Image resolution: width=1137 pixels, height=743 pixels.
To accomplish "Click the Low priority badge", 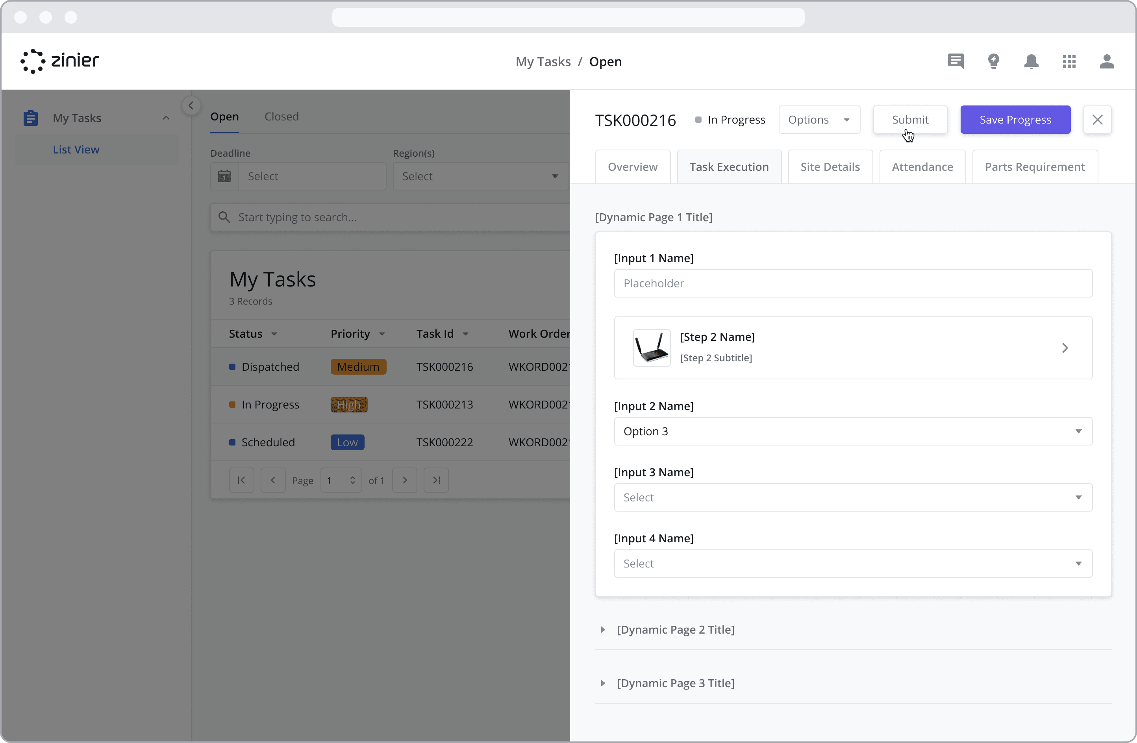I will coord(347,442).
